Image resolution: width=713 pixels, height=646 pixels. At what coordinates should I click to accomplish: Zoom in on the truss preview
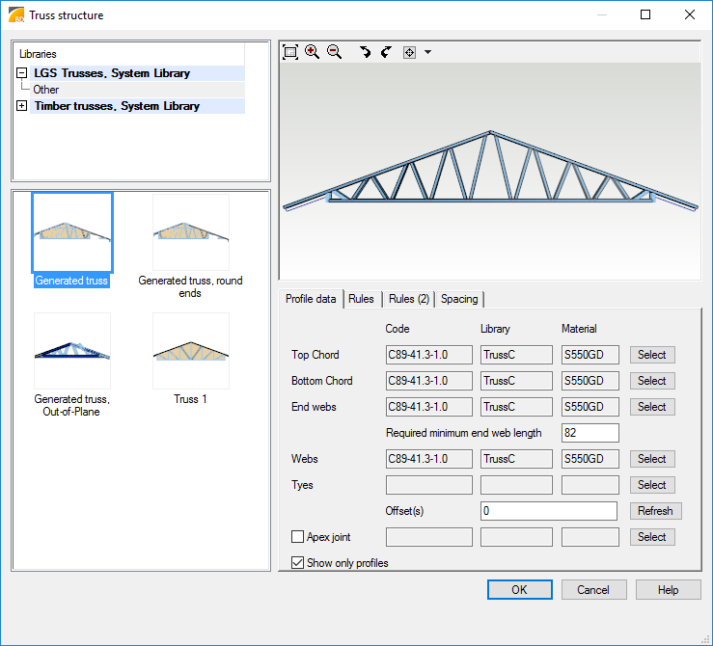(312, 52)
